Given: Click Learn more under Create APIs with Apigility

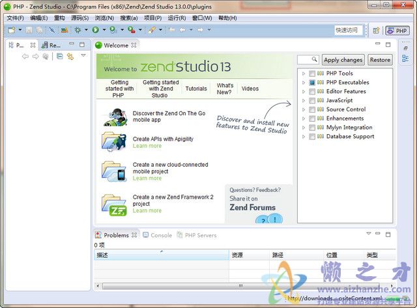Looking at the screenshot, I should click(x=147, y=146).
